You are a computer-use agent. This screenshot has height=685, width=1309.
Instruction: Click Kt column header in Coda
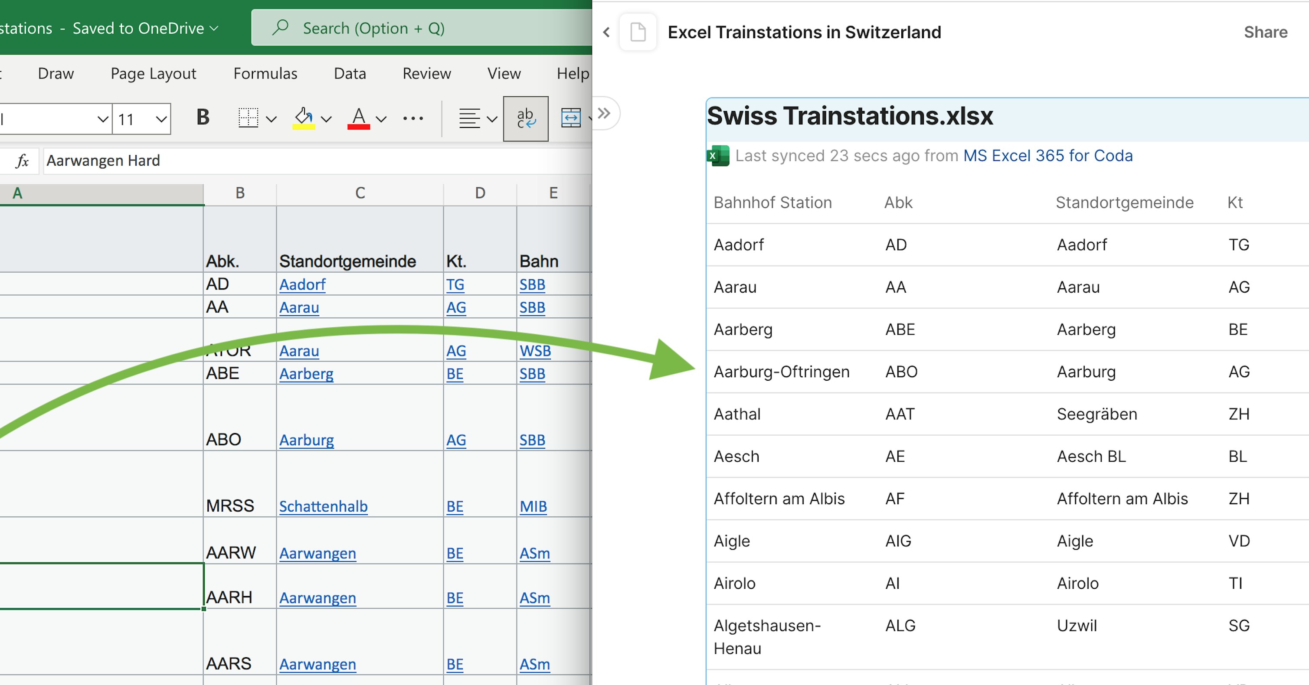tap(1235, 202)
